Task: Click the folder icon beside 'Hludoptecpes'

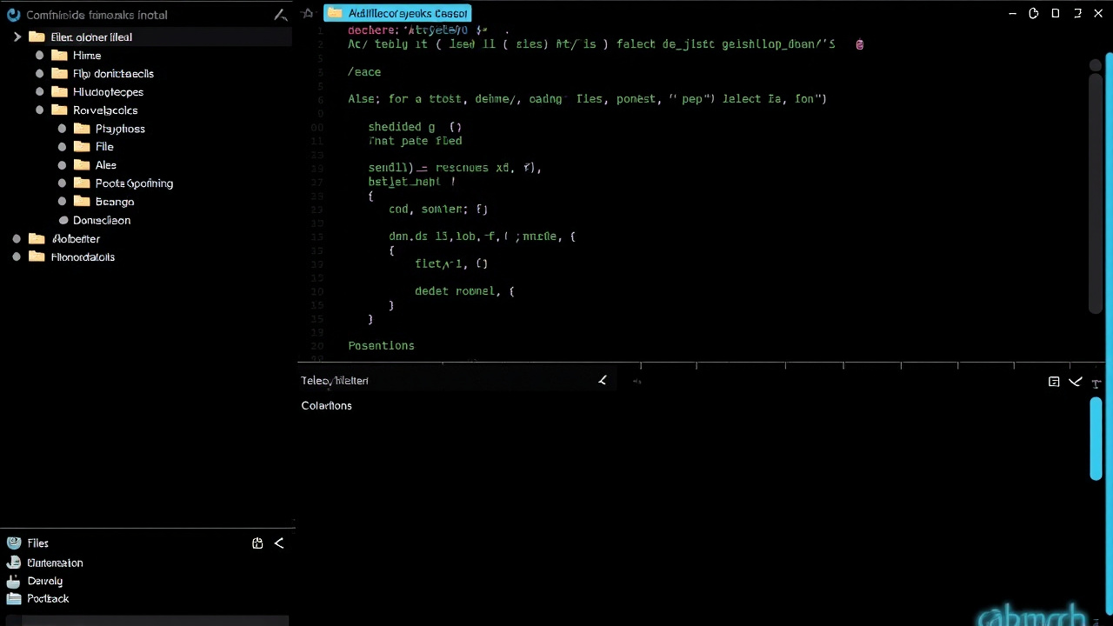Action: (59, 92)
